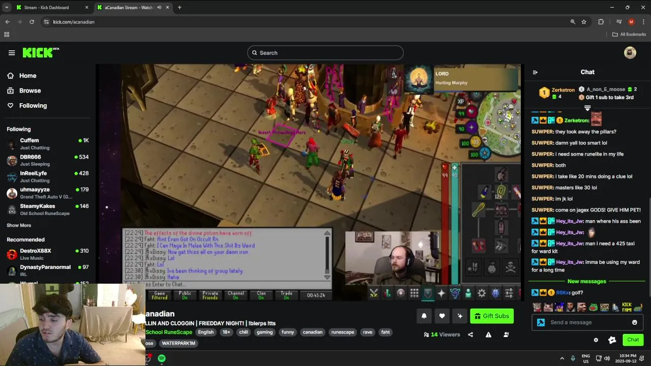Open the user profile avatar menu
651x366 pixels.
(630, 53)
